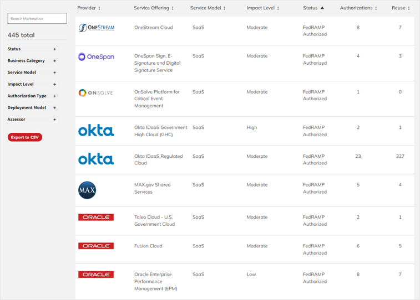Click the OneSpan provider logo
The width and height of the screenshot is (420, 300).
[97, 56]
